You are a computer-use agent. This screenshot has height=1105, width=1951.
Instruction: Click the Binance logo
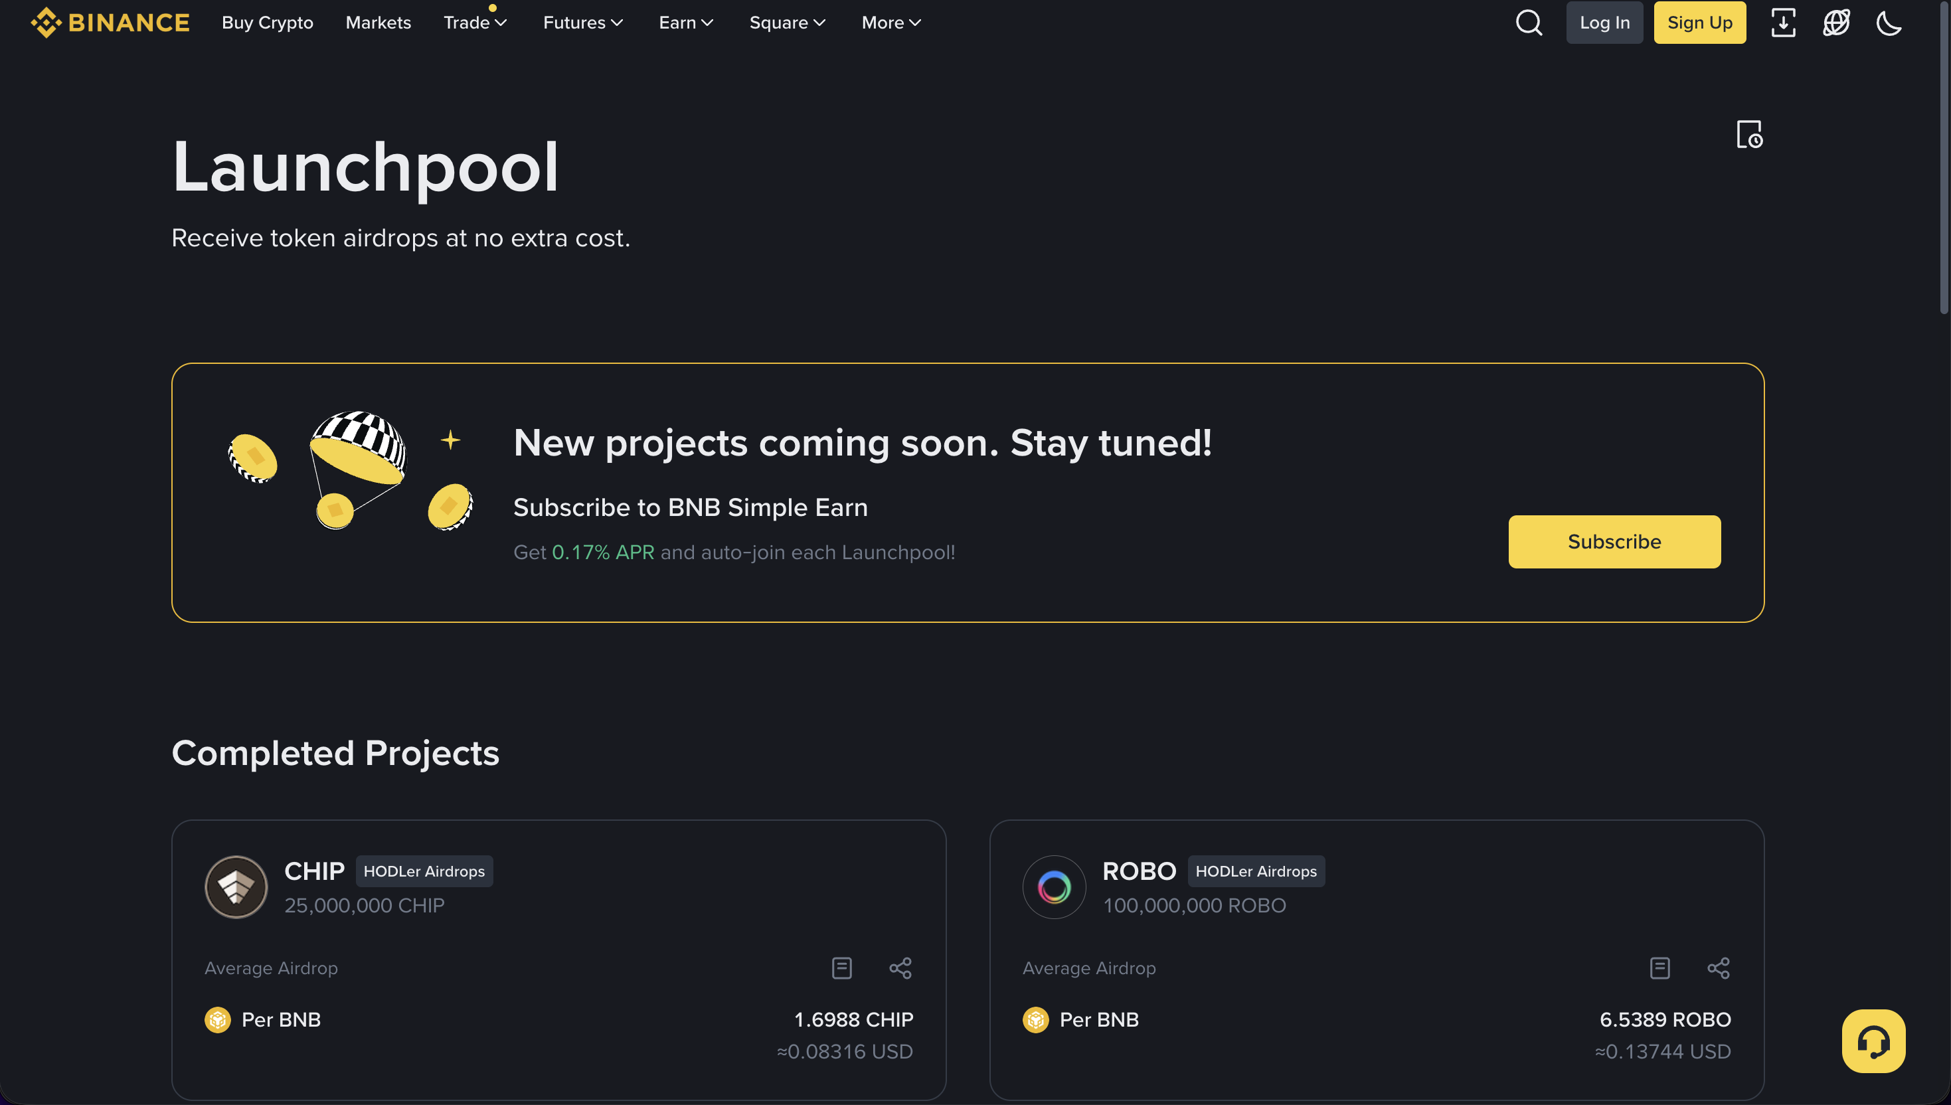[x=110, y=23]
